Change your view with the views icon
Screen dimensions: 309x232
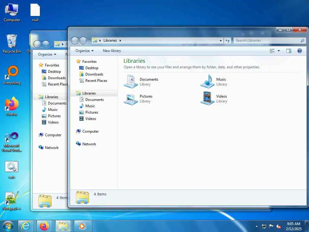(272, 51)
